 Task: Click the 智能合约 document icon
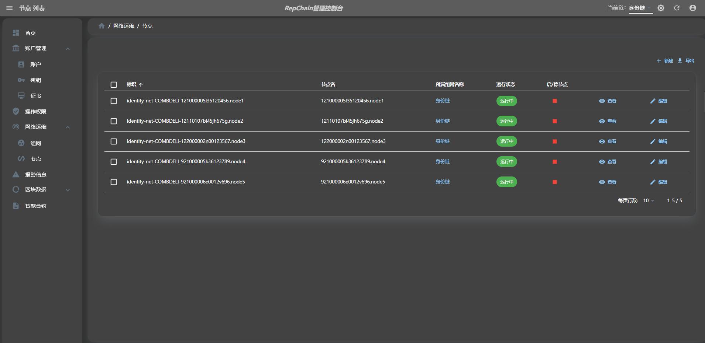tap(16, 206)
